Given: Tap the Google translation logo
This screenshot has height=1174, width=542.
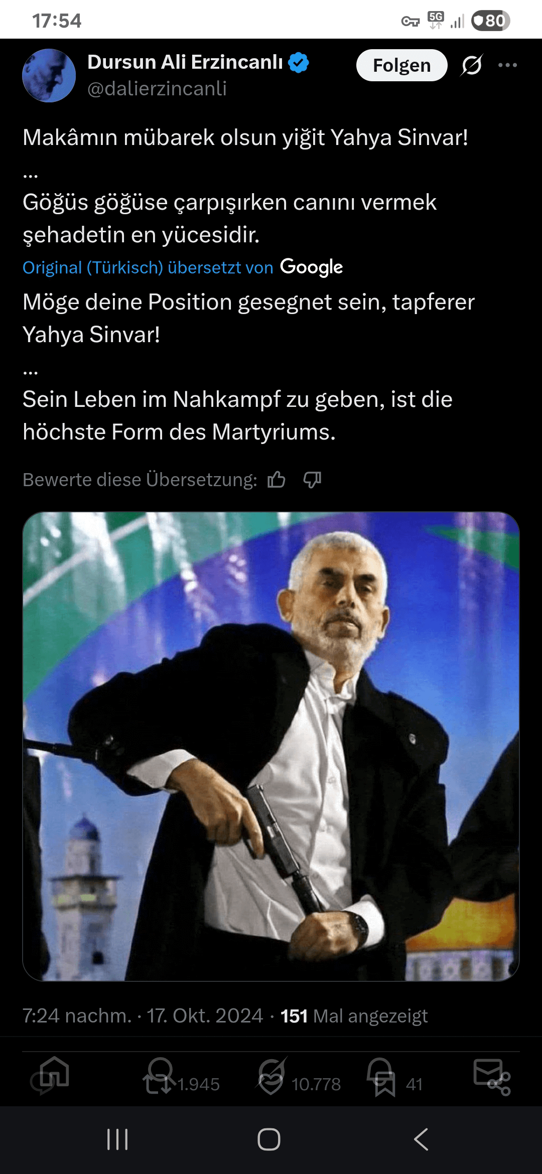Looking at the screenshot, I should [x=312, y=267].
